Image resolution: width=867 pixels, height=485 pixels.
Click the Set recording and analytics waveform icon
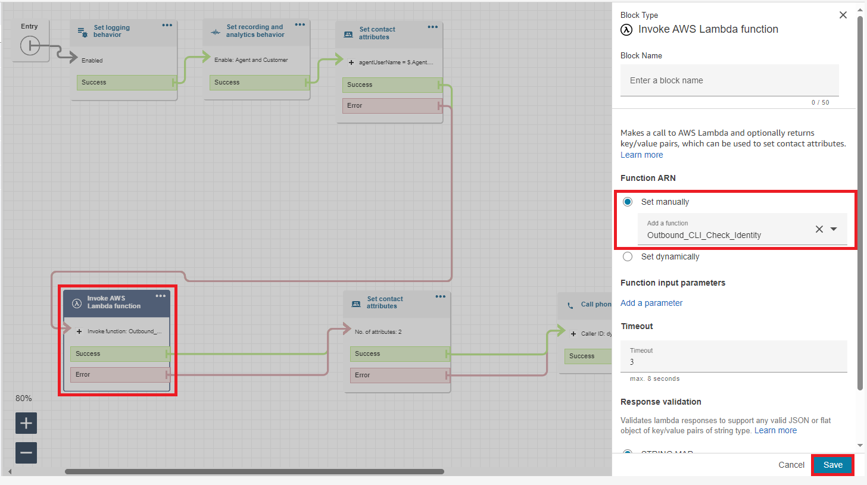pos(216,32)
